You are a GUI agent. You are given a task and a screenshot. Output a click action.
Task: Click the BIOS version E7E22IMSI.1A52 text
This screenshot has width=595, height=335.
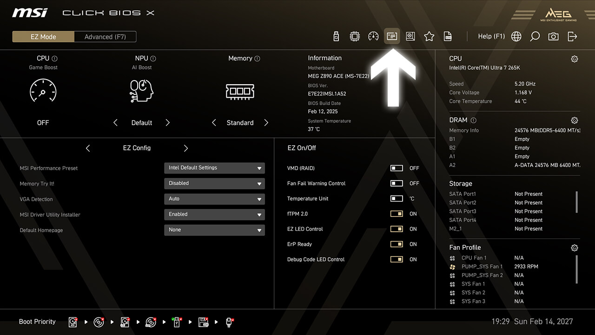click(327, 94)
